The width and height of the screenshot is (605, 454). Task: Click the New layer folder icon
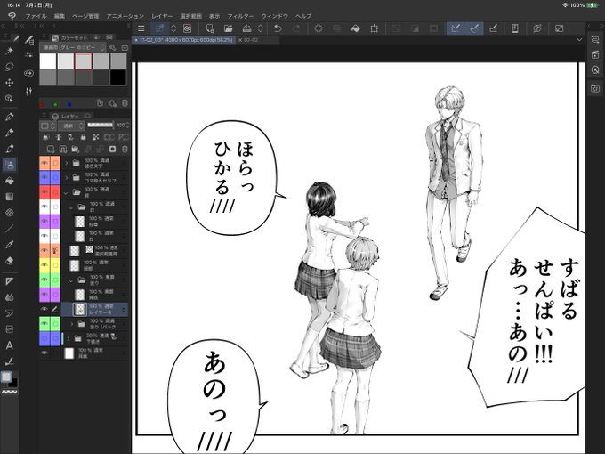pos(76,149)
